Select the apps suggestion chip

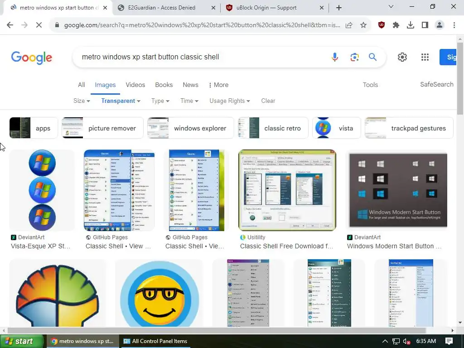point(34,128)
